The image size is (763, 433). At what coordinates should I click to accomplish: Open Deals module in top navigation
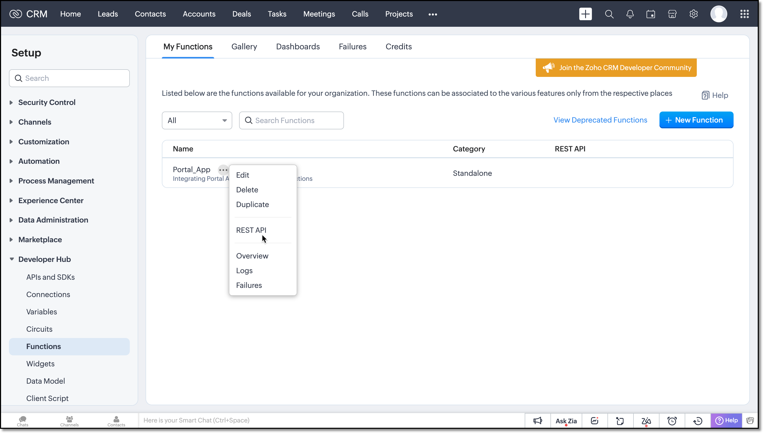(241, 14)
